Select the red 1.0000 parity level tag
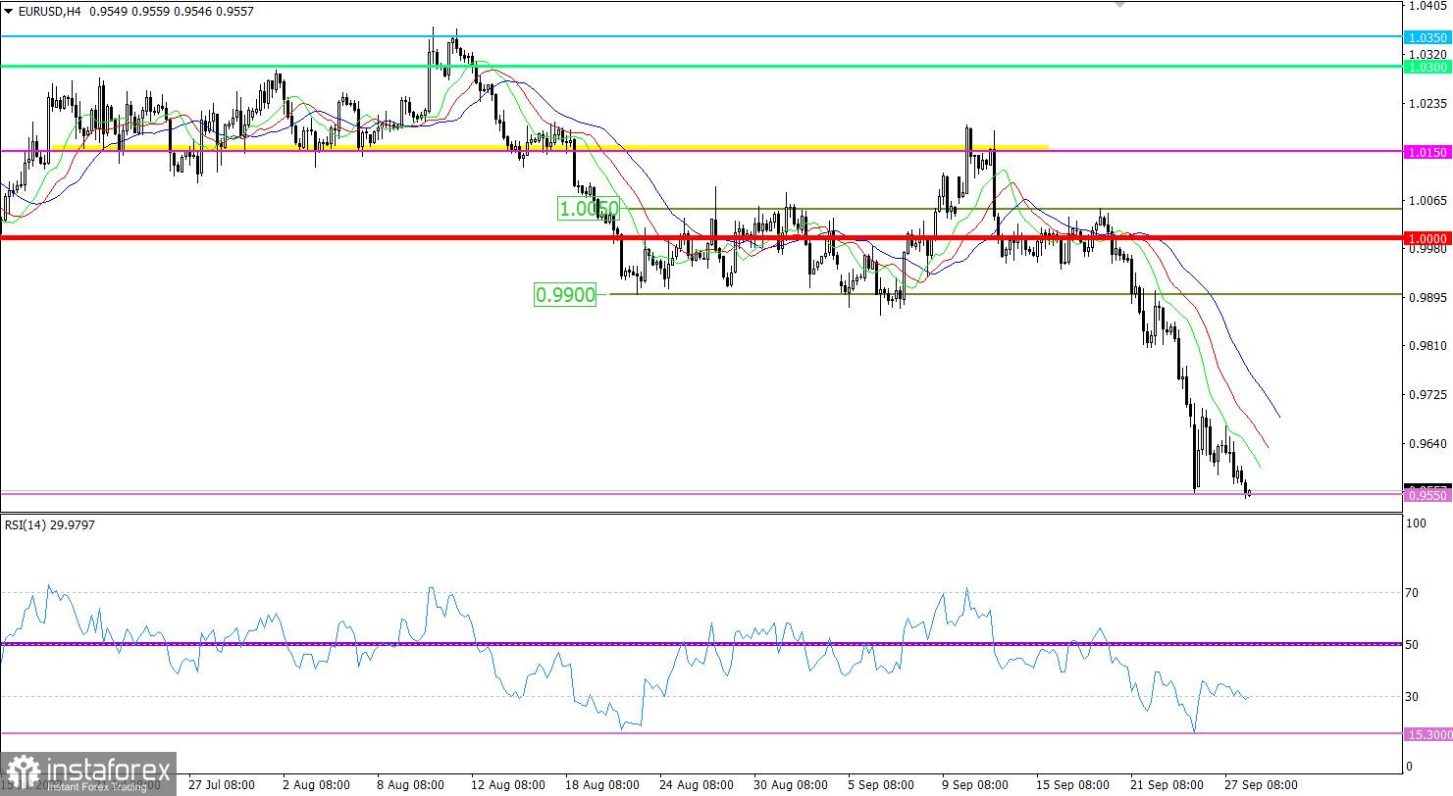The width and height of the screenshot is (1453, 796). [x=1427, y=237]
